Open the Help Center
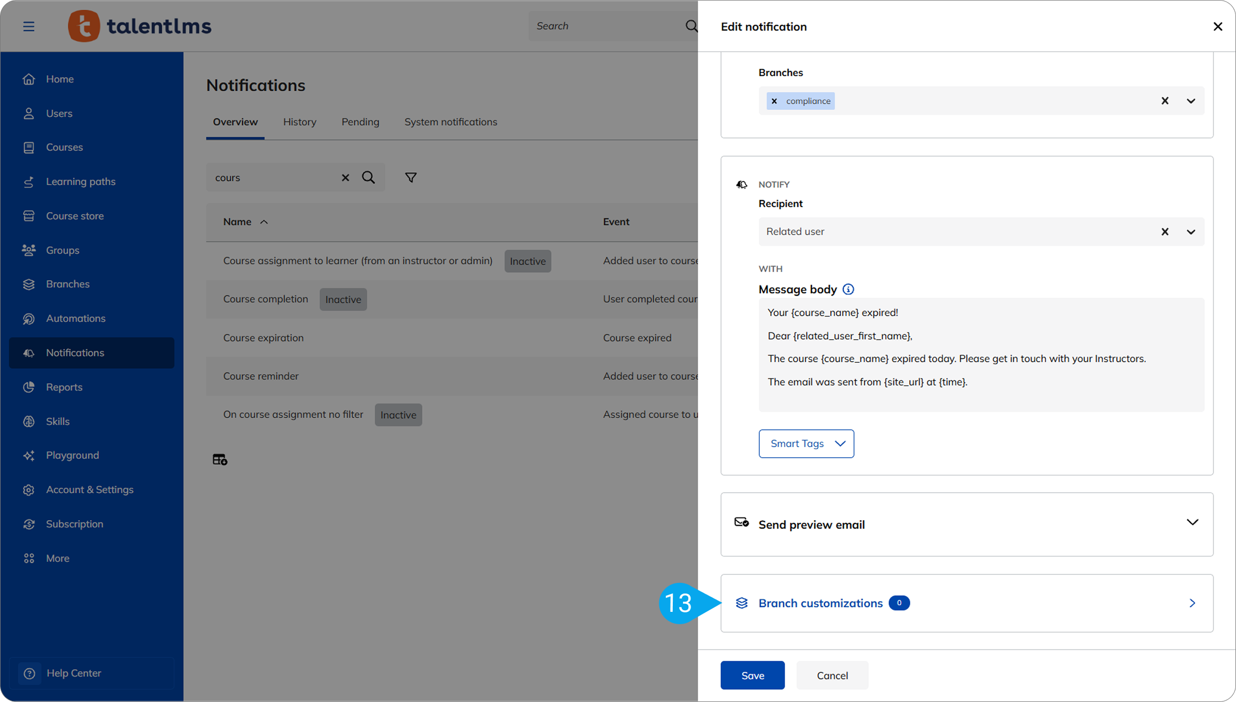This screenshot has width=1236, height=702. [91, 673]
